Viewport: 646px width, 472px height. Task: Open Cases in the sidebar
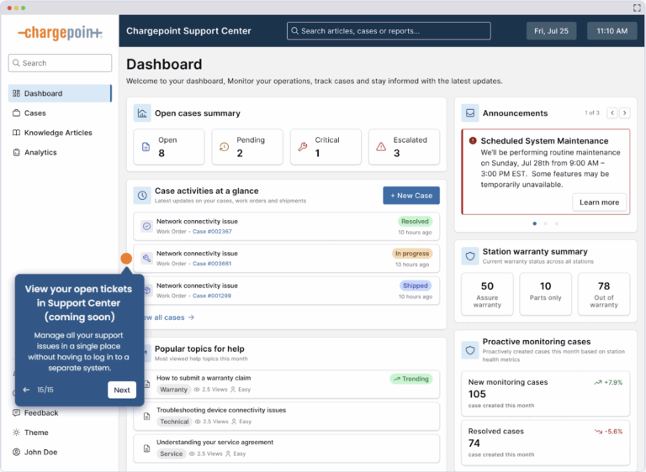point(34,113)
